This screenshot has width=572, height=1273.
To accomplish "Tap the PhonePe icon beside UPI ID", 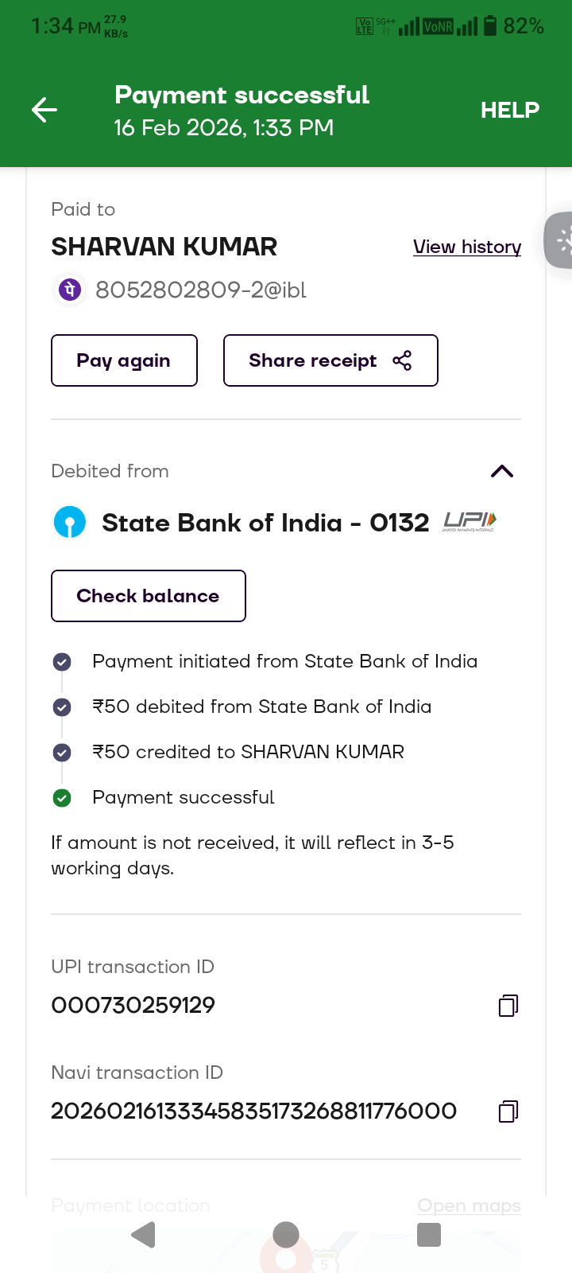I will [x=70, y=290].
